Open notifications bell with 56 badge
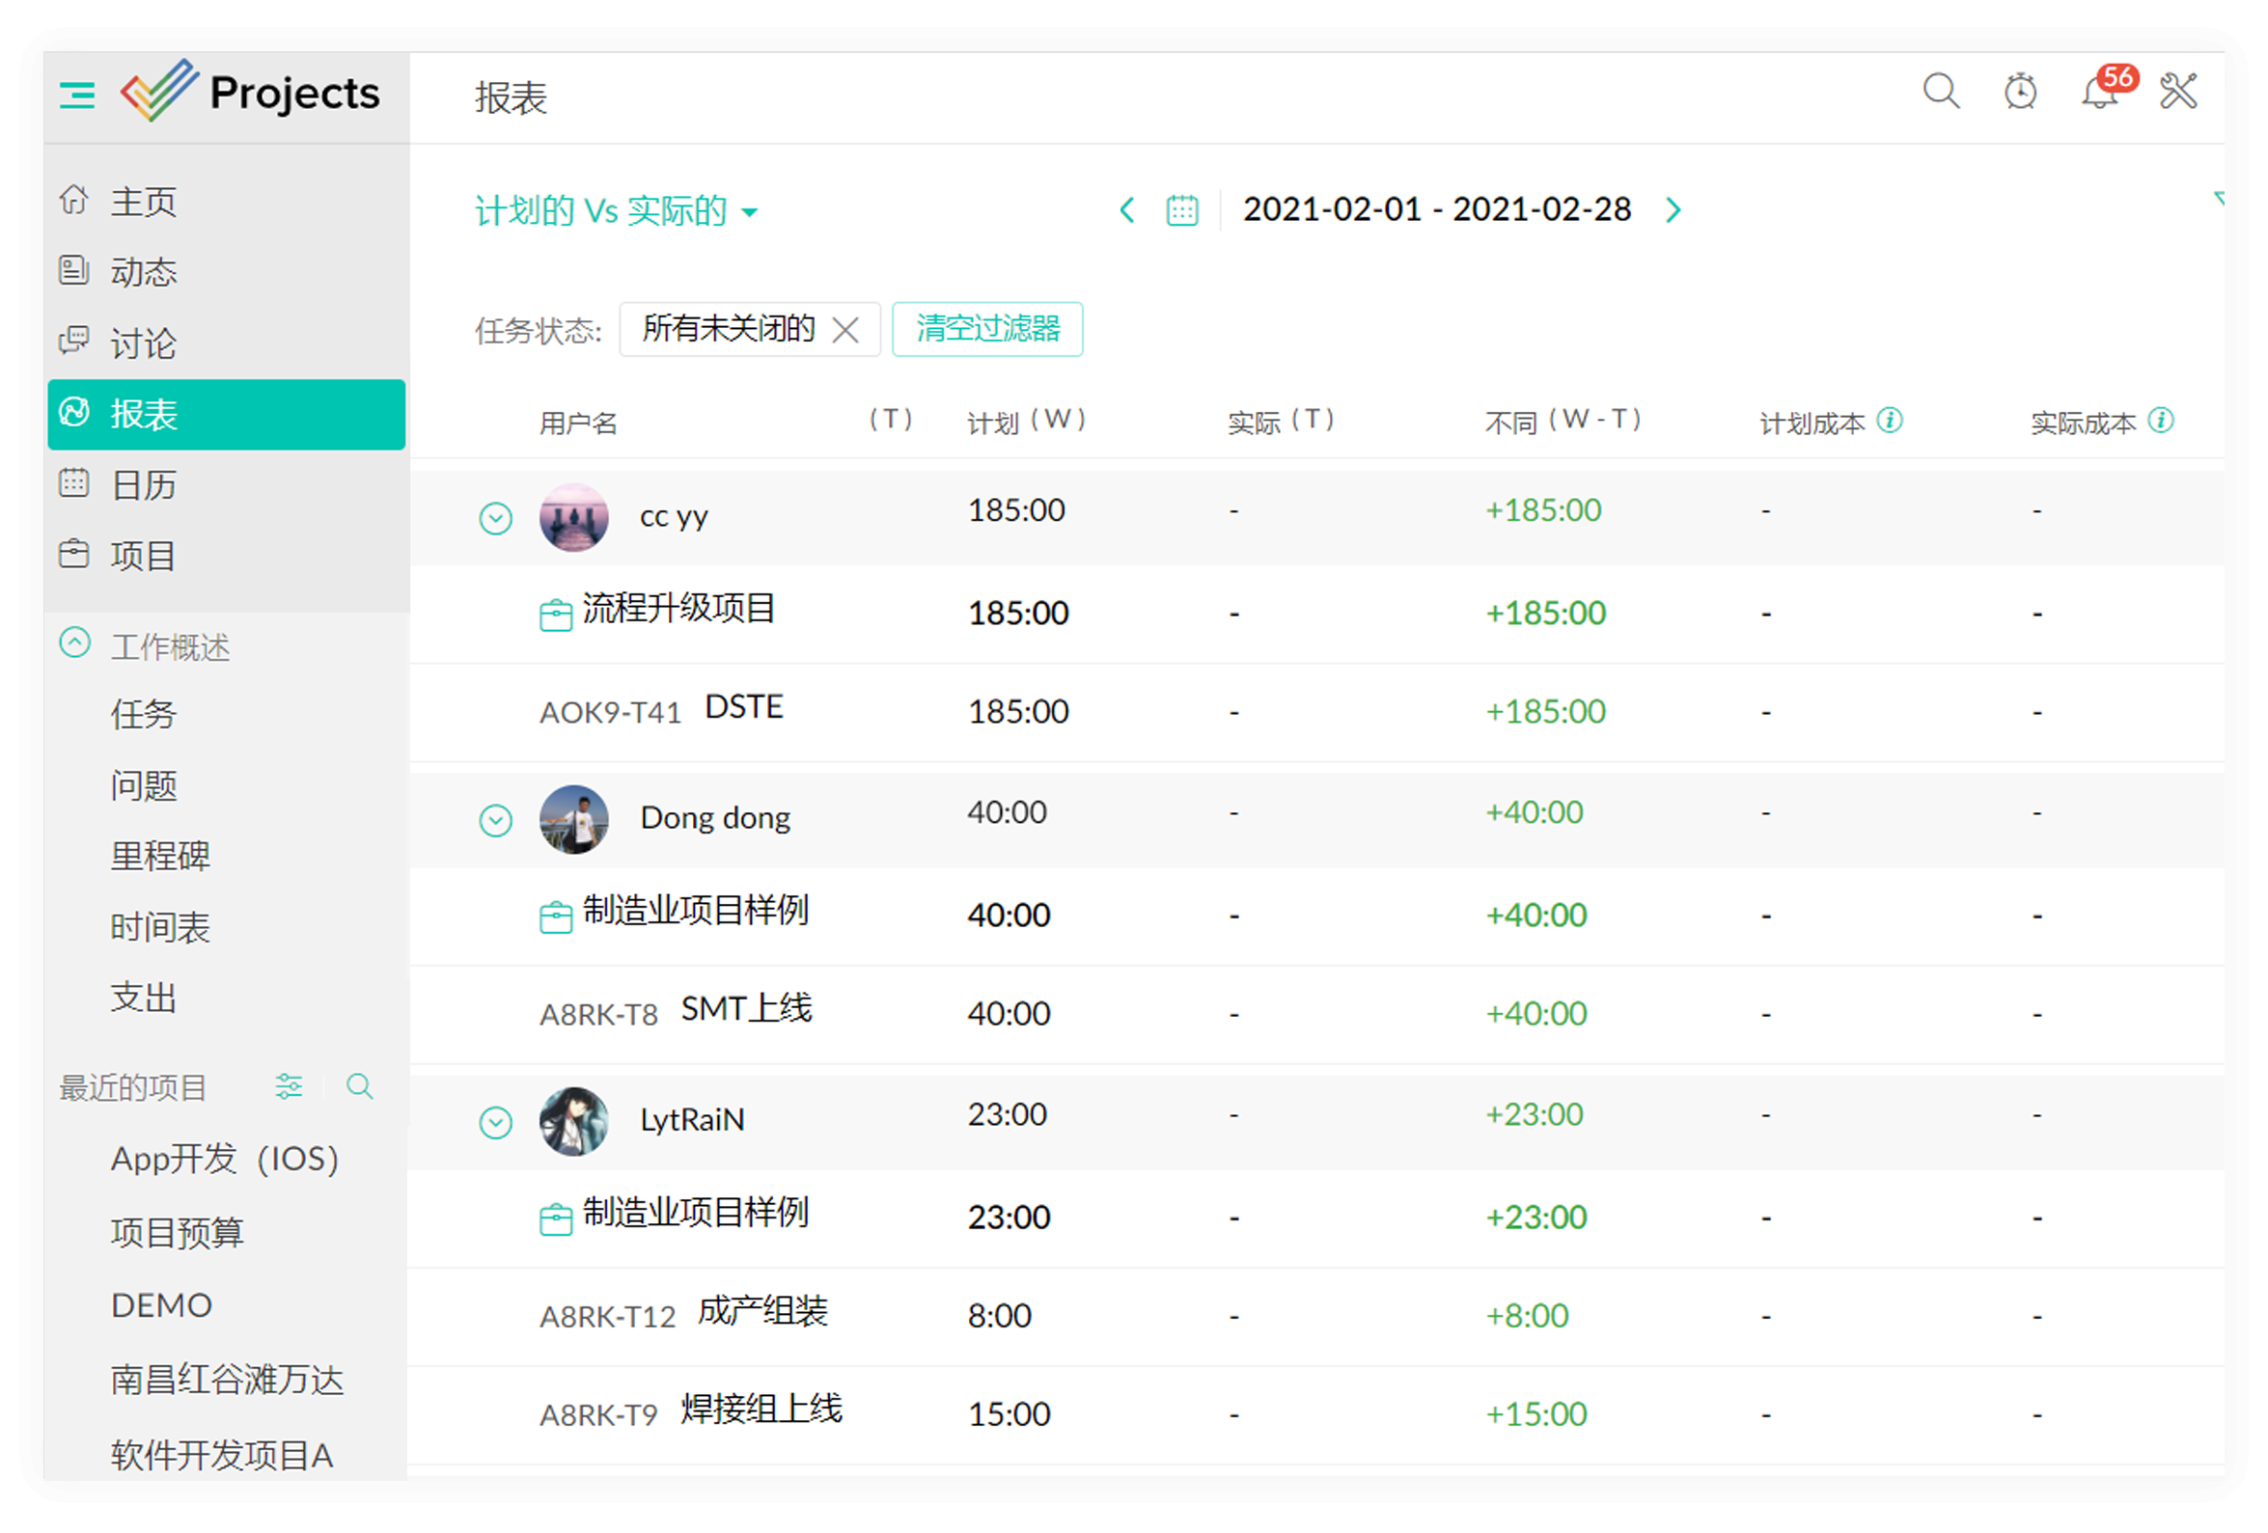Image resolution: width=2268 pixels, height=1533 pixels. (x=2098, y=94)
